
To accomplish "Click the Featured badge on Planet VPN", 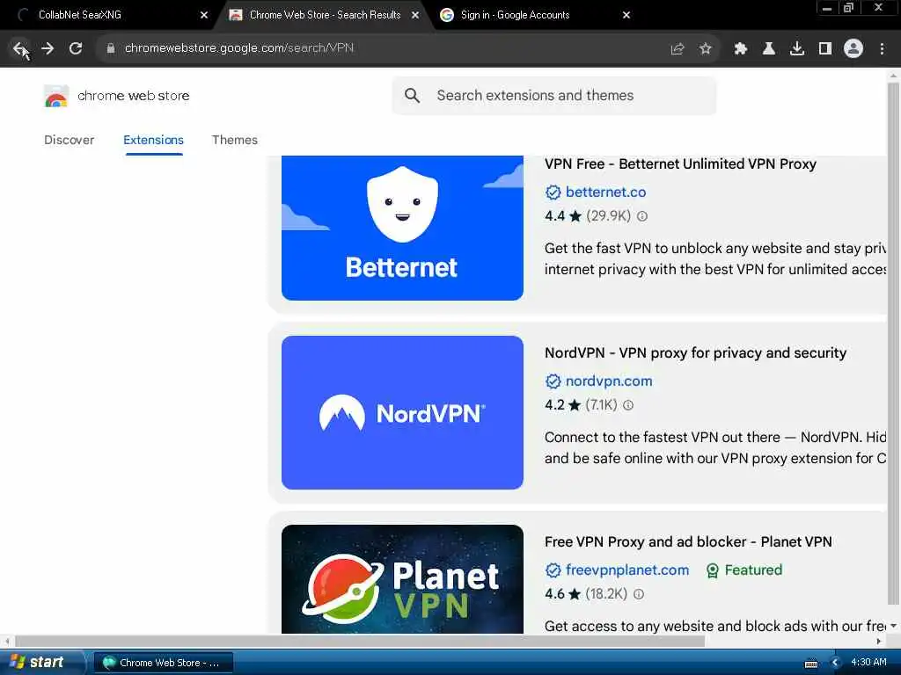I will [x=744, y=570].
